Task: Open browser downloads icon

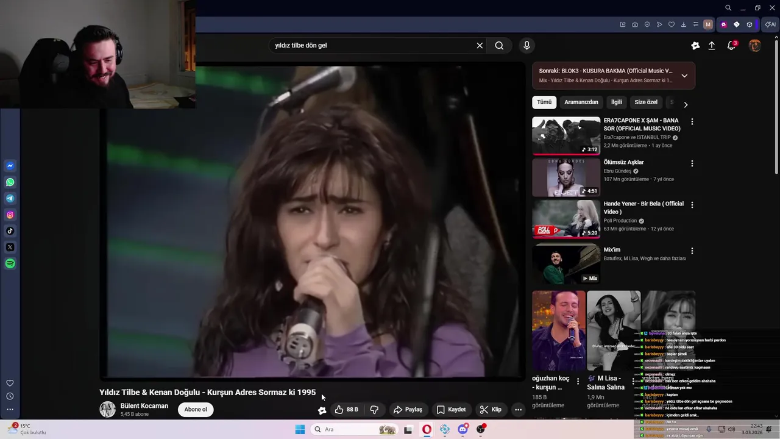Action: pos(684,24)
